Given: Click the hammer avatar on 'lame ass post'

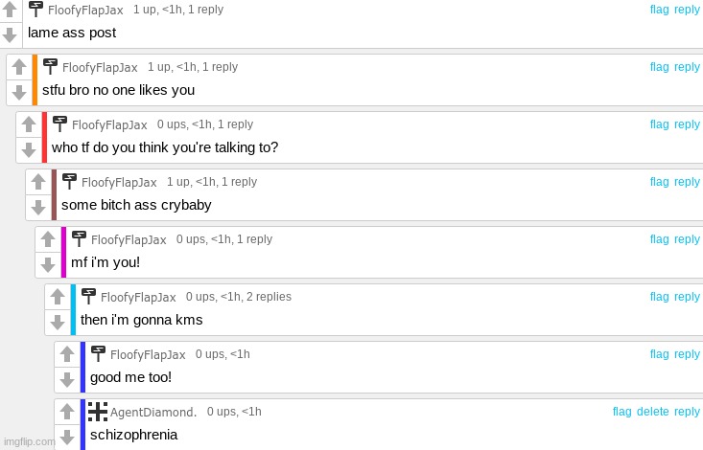Looking at the screenshot, I should (x=35, y=9).
